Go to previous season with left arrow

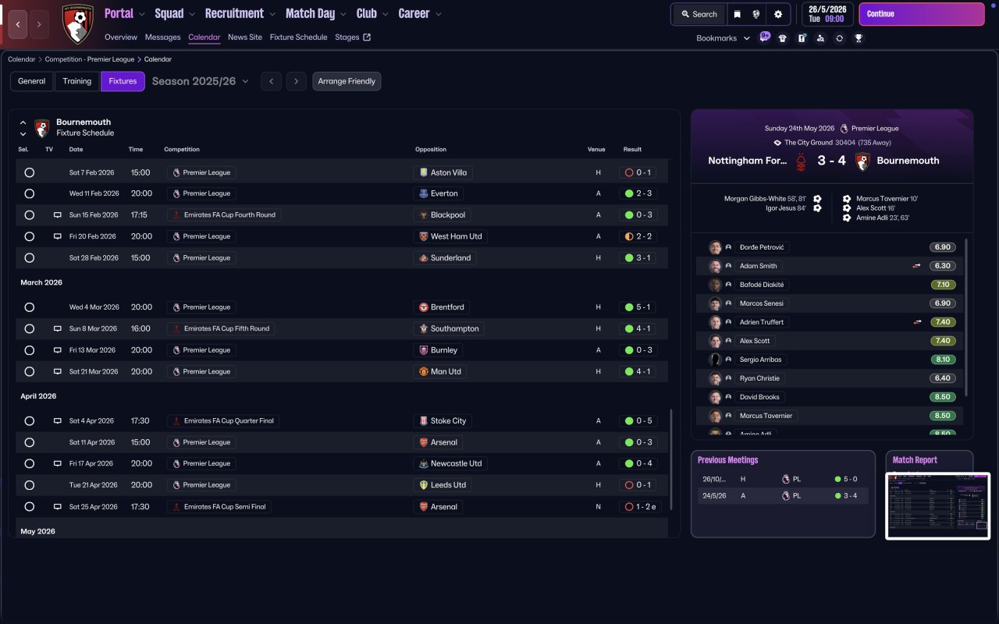271,81
